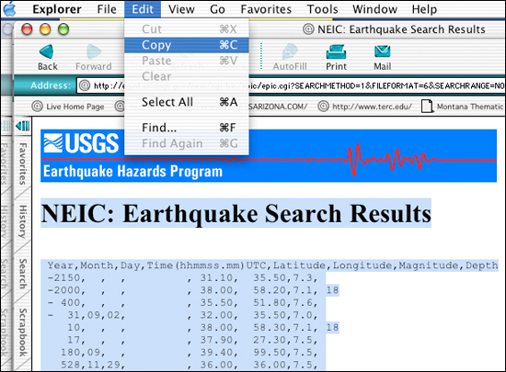The width and height of the screenshot is (506, 372).
Task: Click the red close window button
Action: click(x=27, y=29)
